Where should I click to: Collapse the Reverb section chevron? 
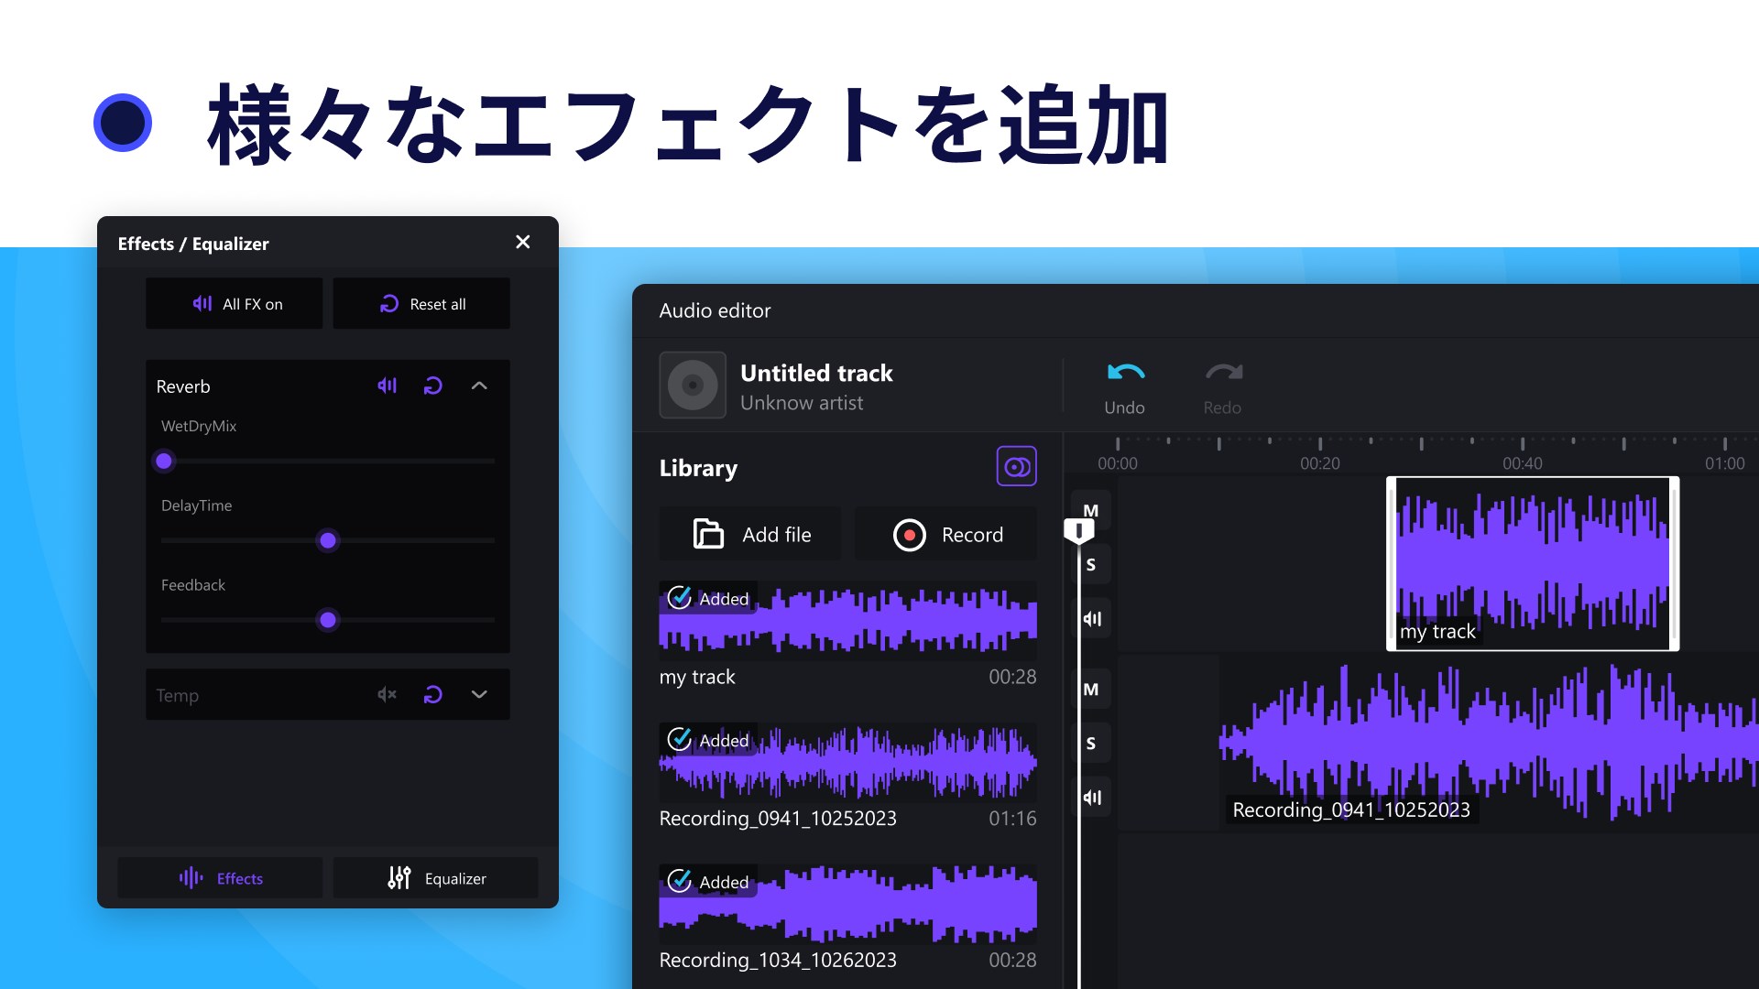point(478,386)
